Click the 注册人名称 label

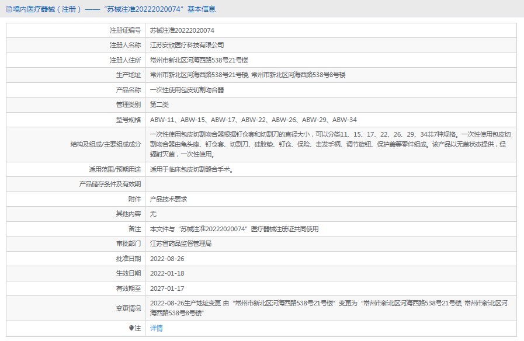pyautogui.click(x=126, y=45)
